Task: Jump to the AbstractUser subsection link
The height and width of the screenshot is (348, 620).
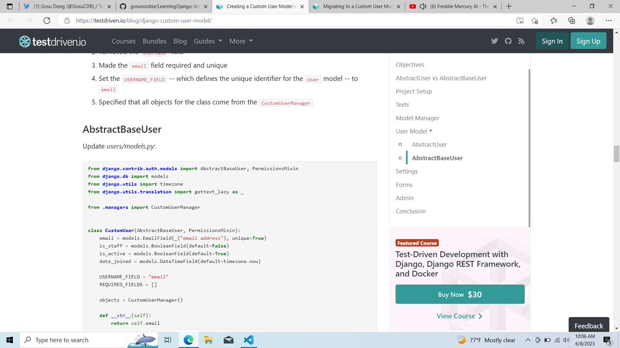Action: (429, 144)
